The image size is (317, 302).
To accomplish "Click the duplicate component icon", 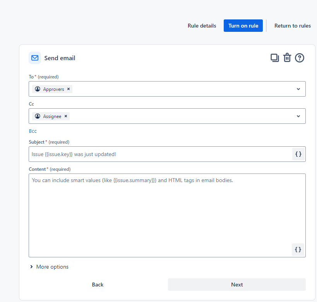I will coord(274,58).
